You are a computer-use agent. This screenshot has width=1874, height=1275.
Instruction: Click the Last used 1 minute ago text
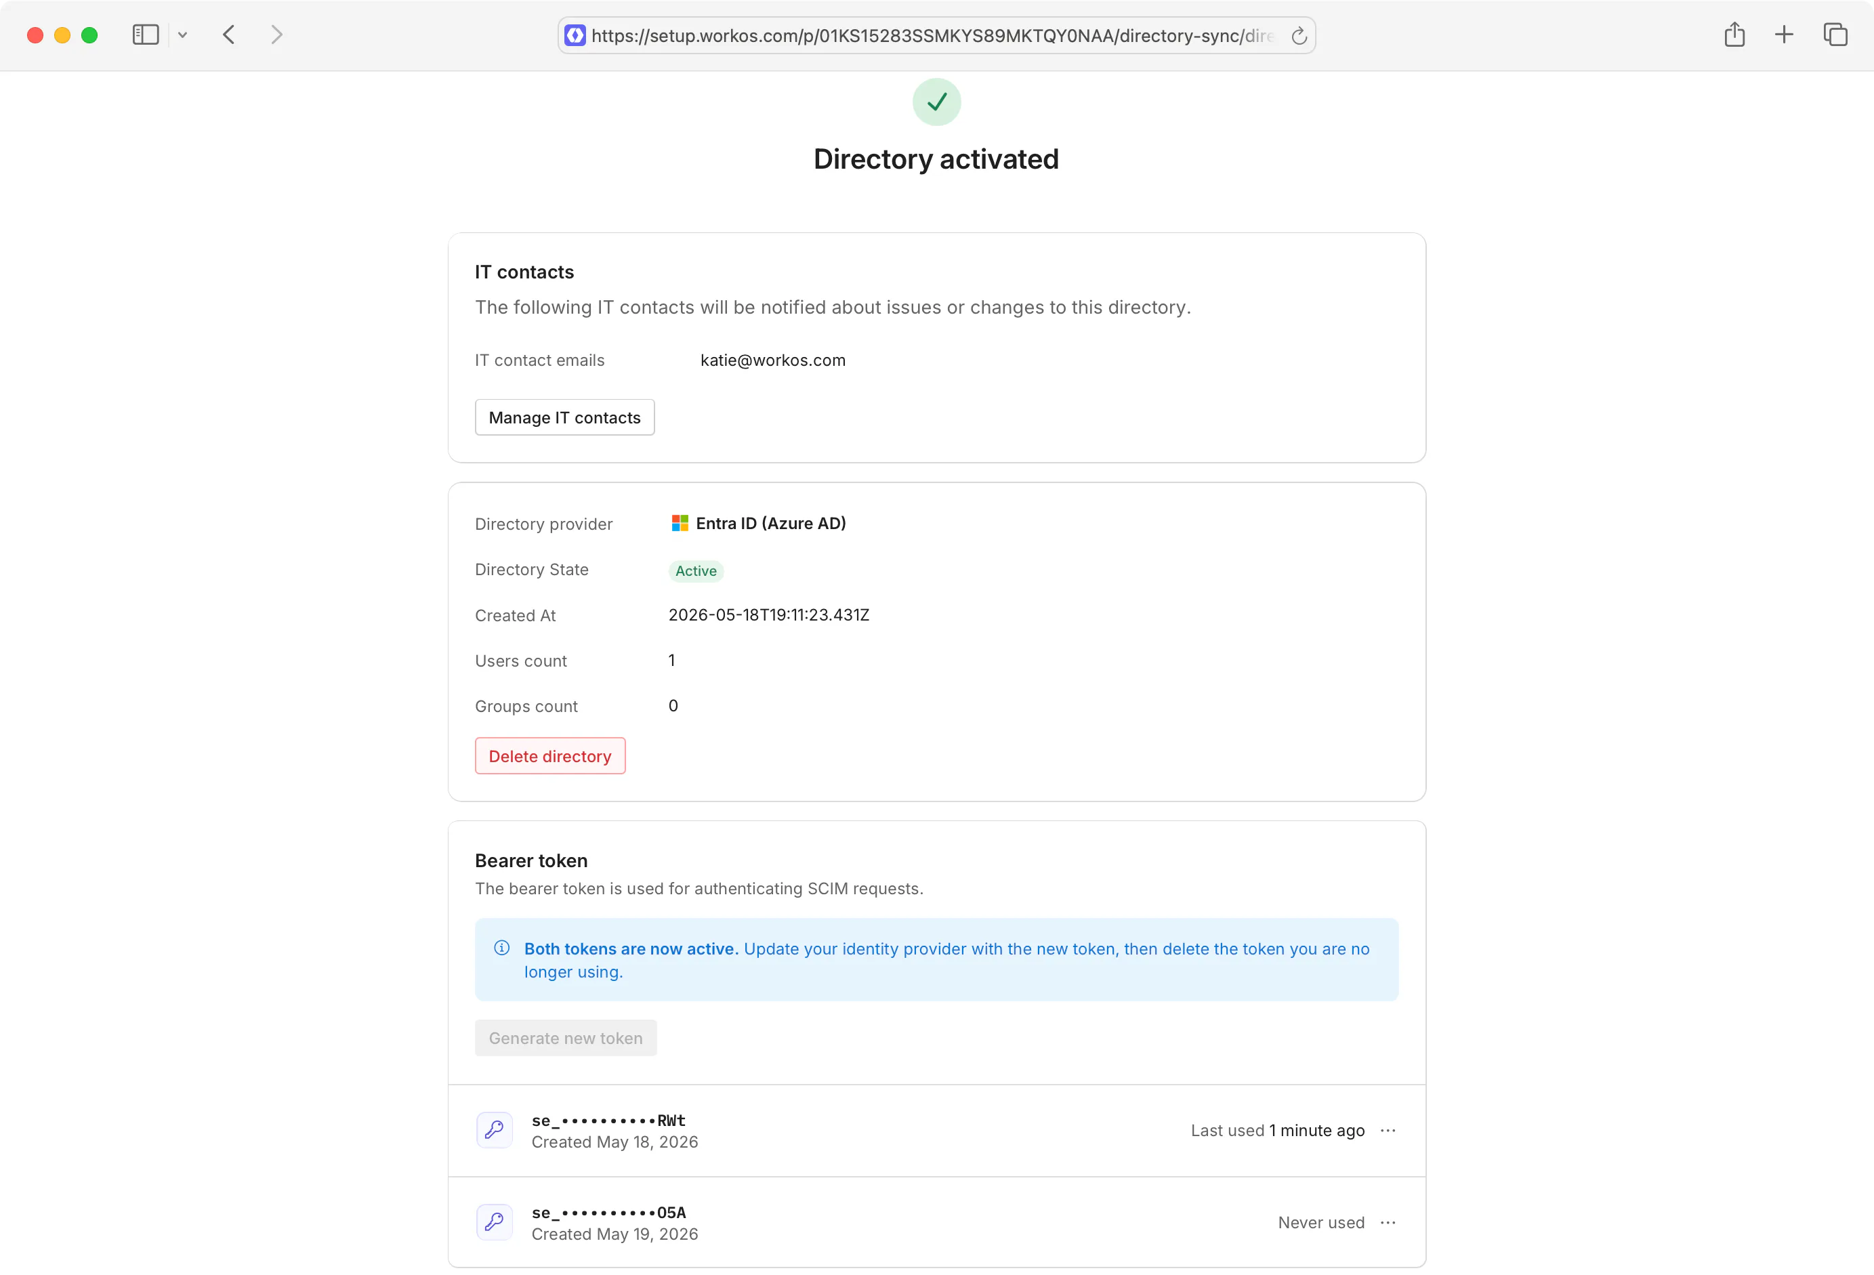(x=1277, y=1130)
